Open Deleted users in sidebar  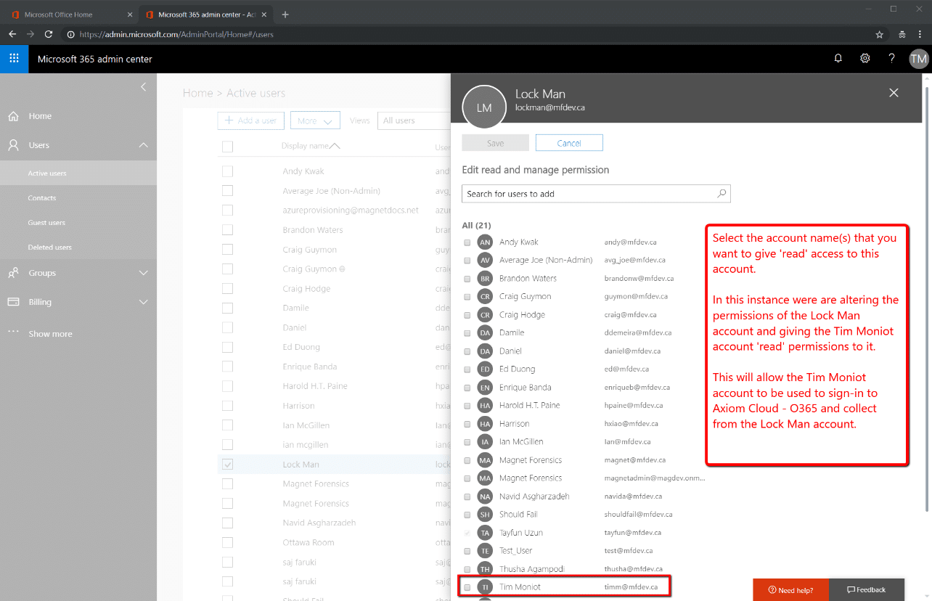[x=78, y=248]
